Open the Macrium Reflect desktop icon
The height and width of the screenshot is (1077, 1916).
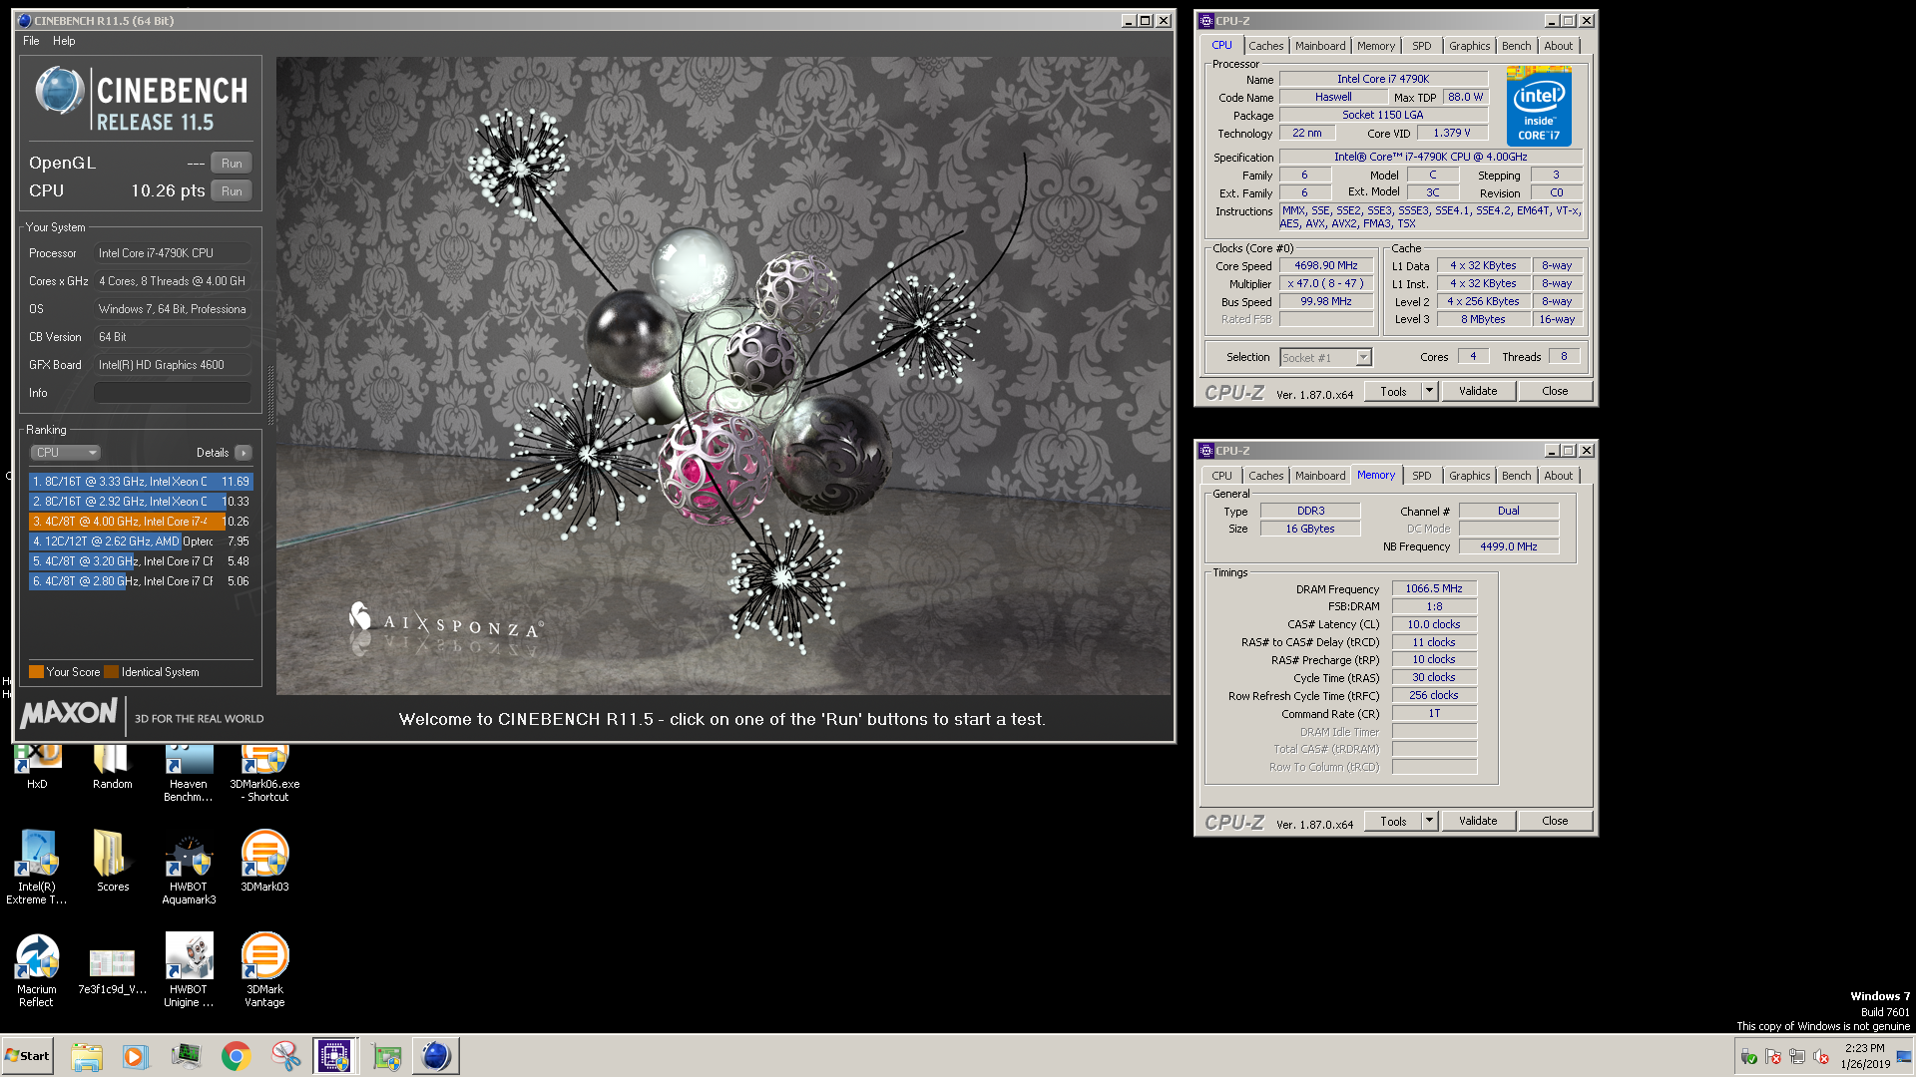click(x=37, y=969)
